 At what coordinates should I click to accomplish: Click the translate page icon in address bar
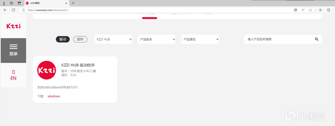click(x=295, y=10)
